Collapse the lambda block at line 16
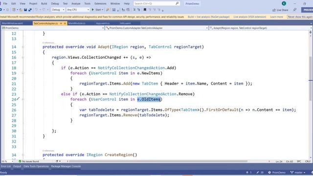Viewport: 313px width, 176px height. point(23,58)
